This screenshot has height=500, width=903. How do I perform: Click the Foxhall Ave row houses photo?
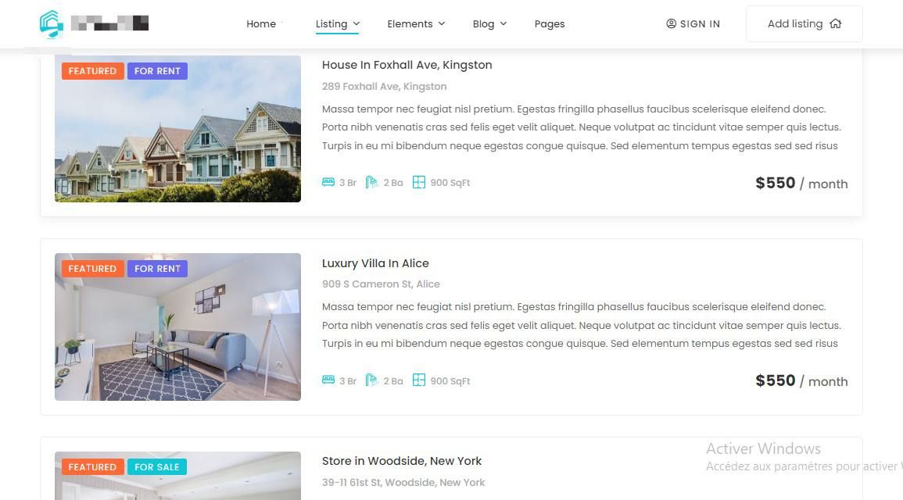coord(177,129)
